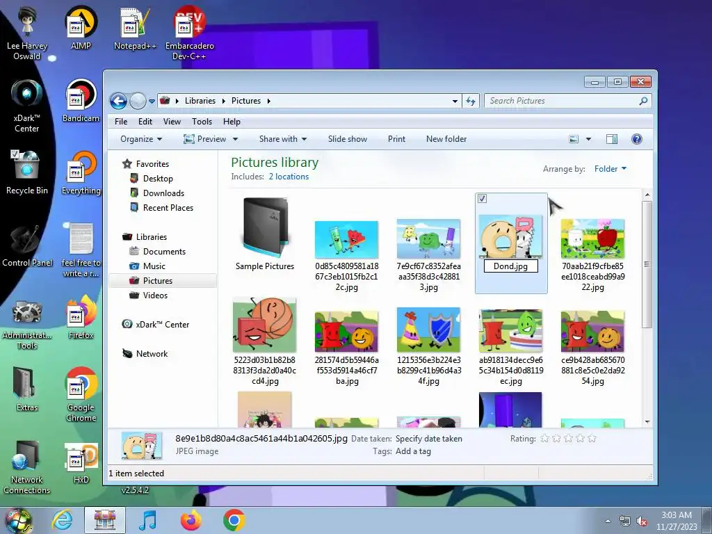
Task: Start the Slide show
Action: [348, 139]
